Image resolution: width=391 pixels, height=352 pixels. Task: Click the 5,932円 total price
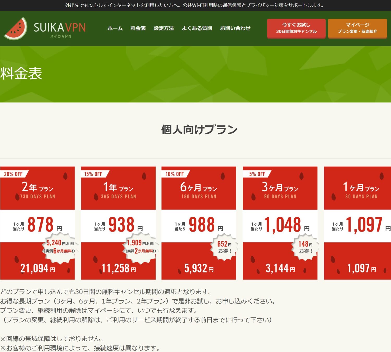pyautogui.click(x=199, y=268)
